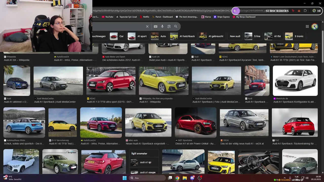Screen dimensions: 324x182
Task: Open Audi A1 8X – Wikipedia result
Action: pos(17,60)
